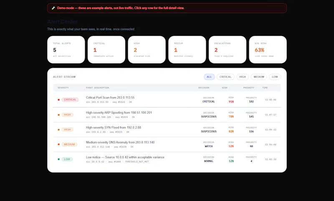Click HIGH badge in ARP Spoofing row
This screenshot has height=201, width=334.
(x=67, y=114)
